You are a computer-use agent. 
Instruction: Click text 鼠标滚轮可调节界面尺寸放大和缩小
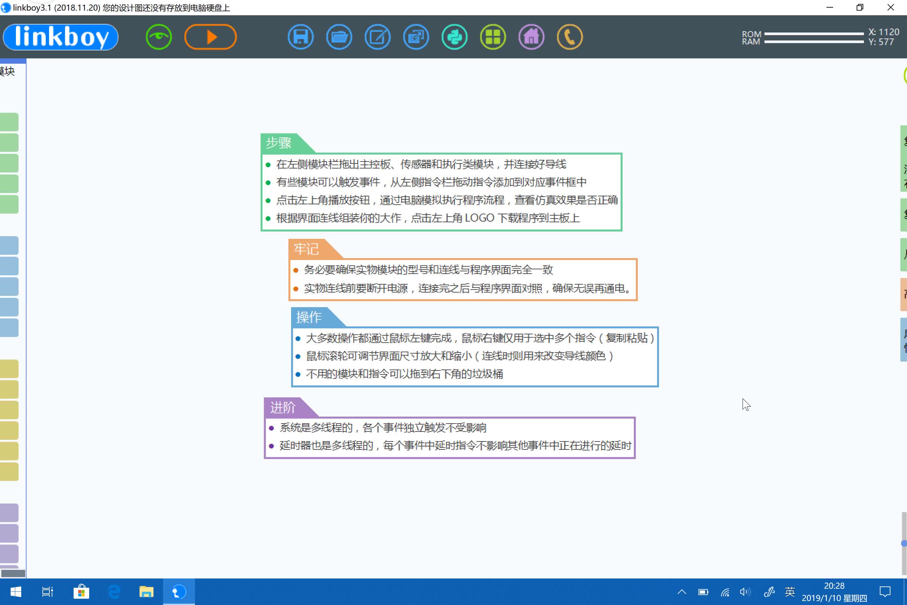389,356
